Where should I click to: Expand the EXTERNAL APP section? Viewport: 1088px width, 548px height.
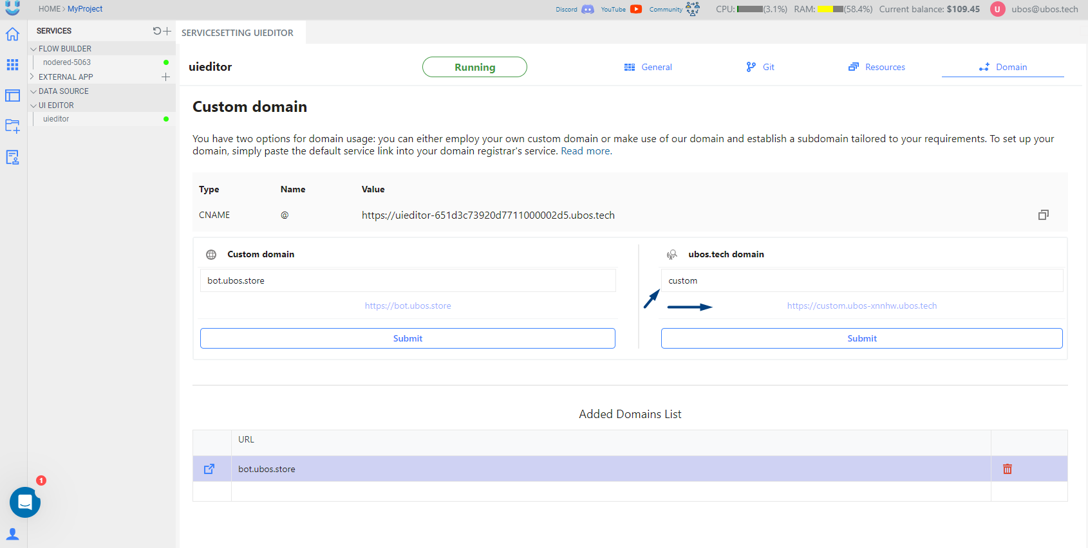coord(32,77)
